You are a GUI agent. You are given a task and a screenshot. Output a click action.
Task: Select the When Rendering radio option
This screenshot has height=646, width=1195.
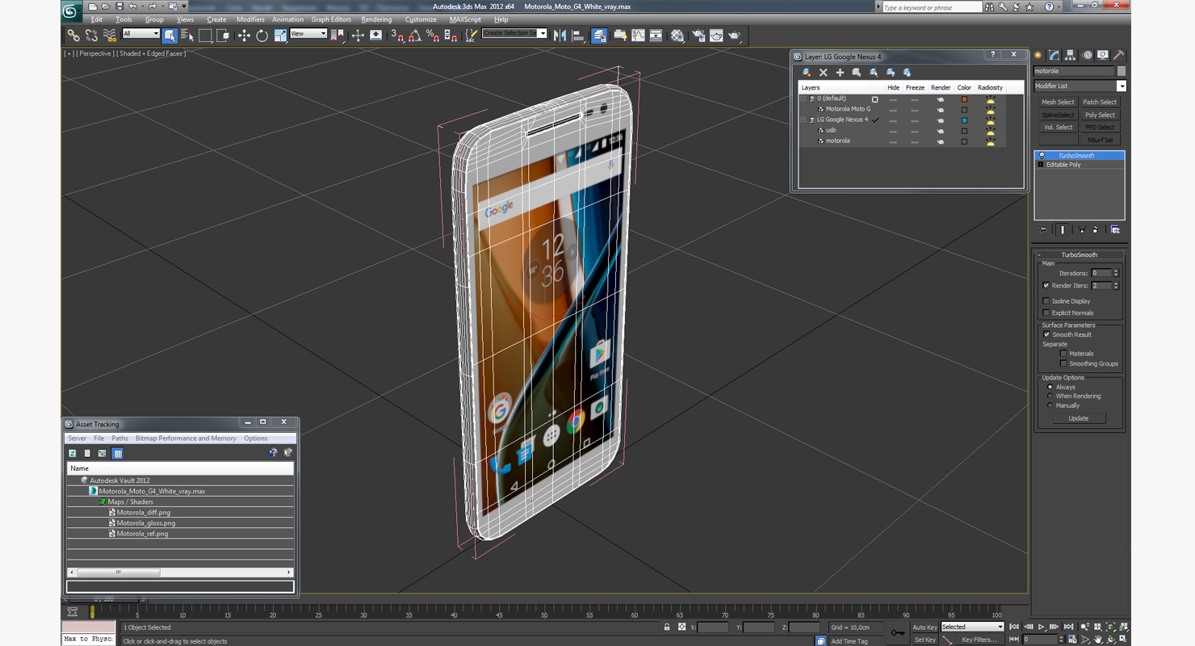(x=1050, y=396)
